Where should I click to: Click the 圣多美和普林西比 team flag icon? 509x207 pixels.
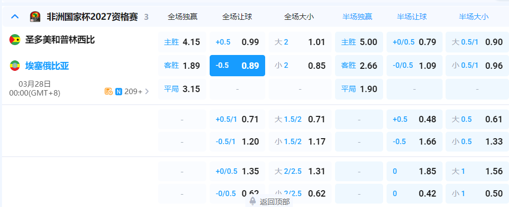pos(14,40)
